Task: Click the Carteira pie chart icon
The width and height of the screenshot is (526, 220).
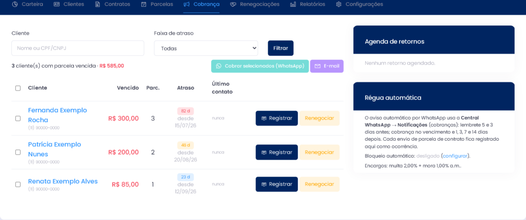Action: (15, 4)
